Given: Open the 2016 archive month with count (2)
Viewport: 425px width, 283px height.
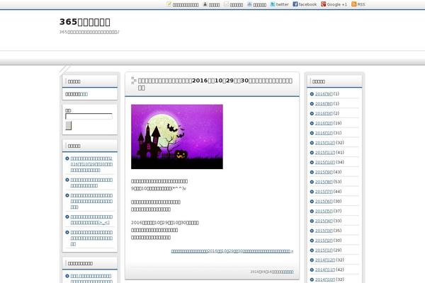Looking at the screenshot, I should tap(324, 113).
